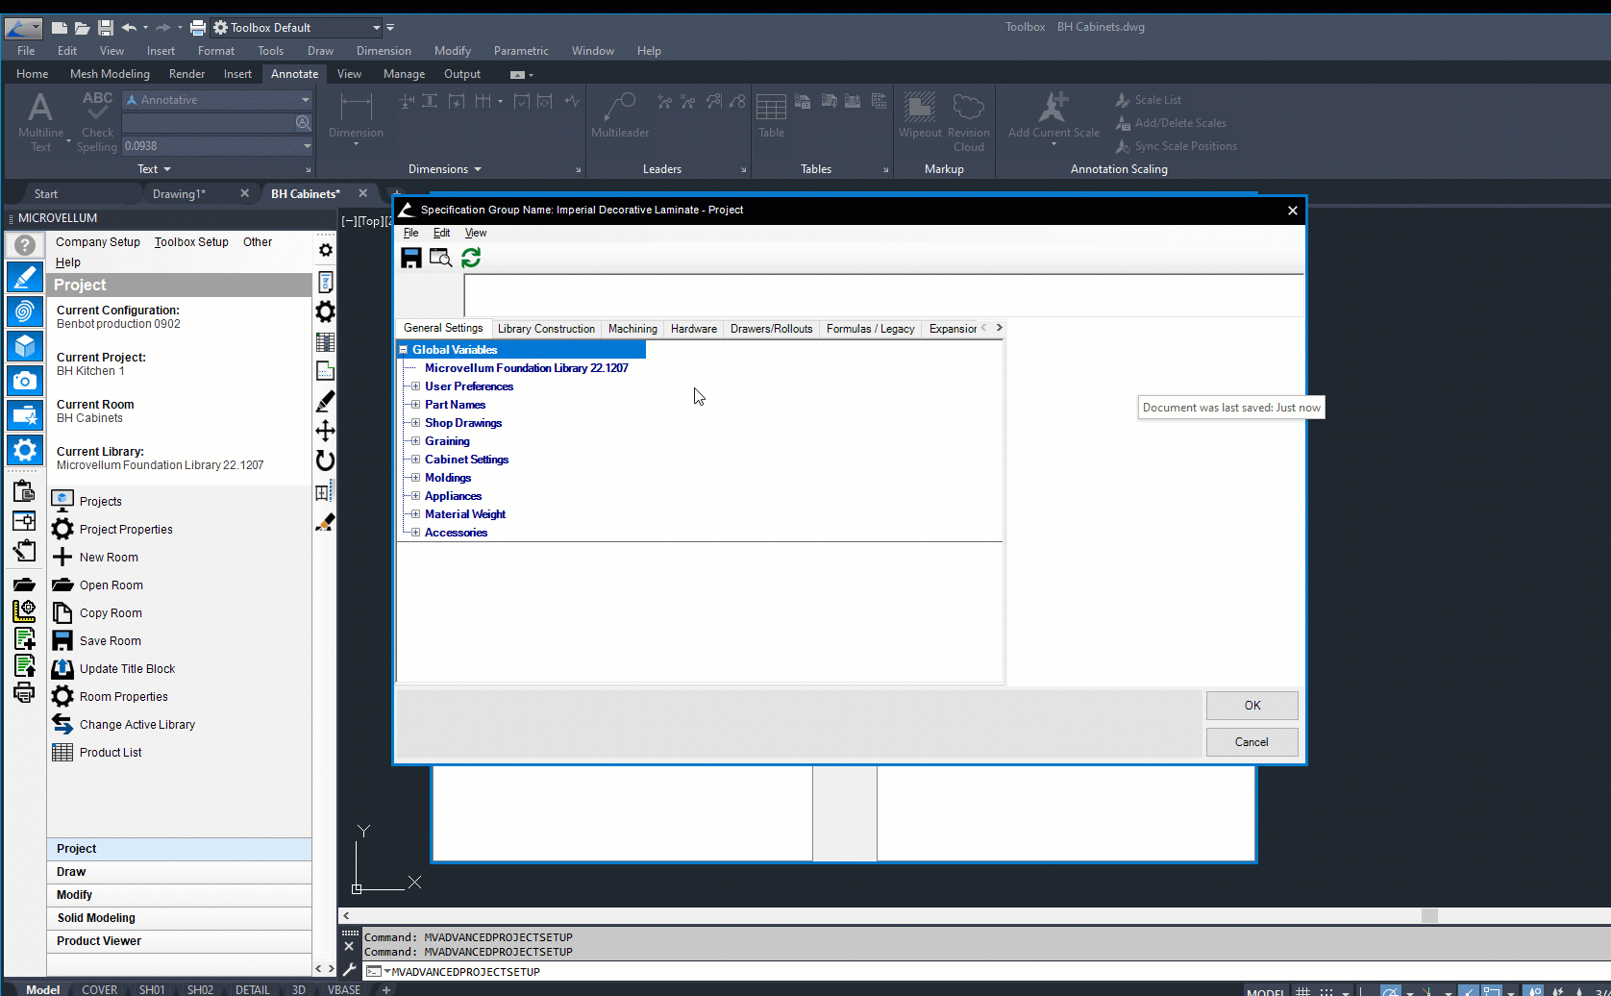Switch to the Library Construction tab
This screenshot has width=1611, height=996.
pyautogui.click(x=546, y=329)
